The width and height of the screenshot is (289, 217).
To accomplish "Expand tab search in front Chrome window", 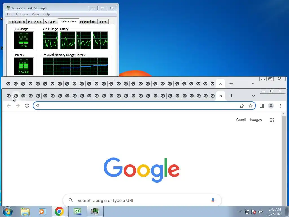I will click(x=253, y=96).
